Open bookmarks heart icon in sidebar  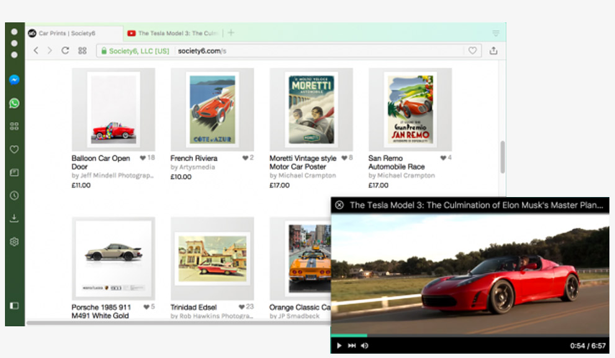click(x=14, y=149)
